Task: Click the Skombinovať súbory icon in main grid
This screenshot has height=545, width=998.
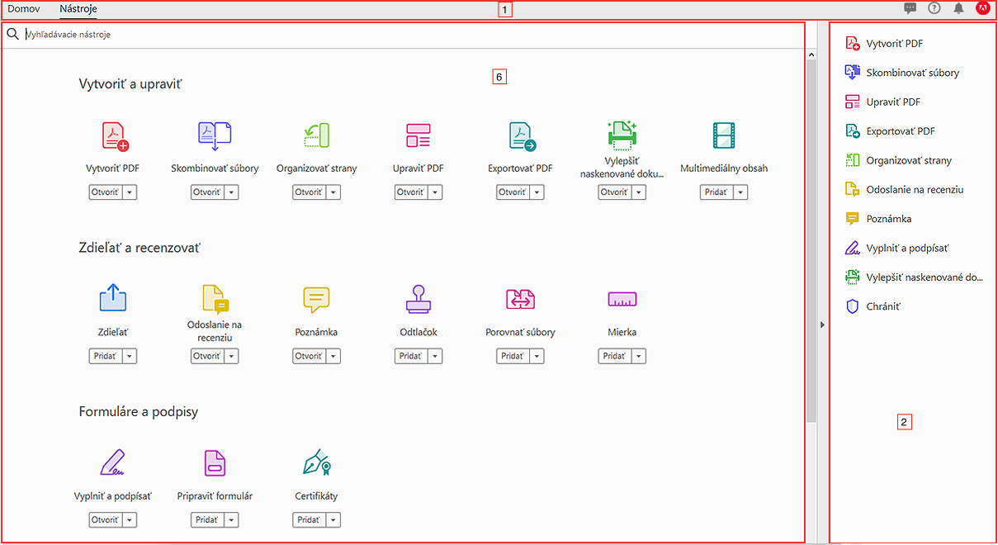Action: pos(215,135)
